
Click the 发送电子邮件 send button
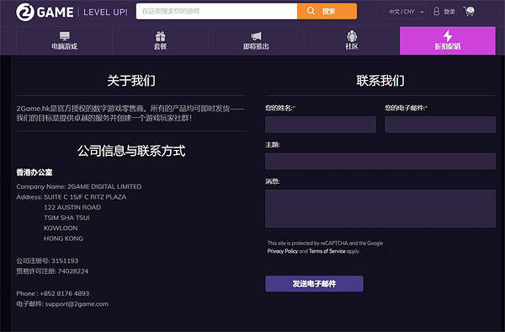(x=314, y=284)
